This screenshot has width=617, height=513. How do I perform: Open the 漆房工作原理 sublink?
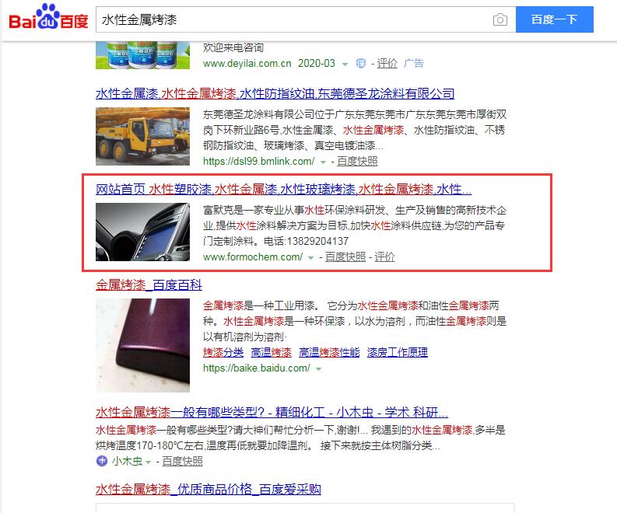[x=397, y=352]
